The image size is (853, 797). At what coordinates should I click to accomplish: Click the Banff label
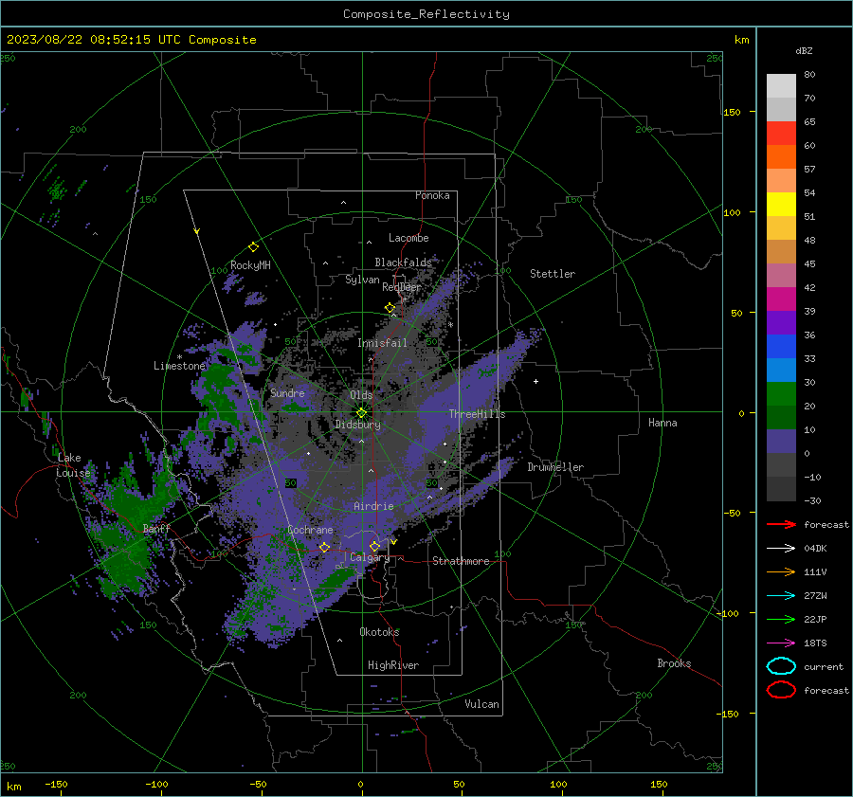[x=156, y=528]
